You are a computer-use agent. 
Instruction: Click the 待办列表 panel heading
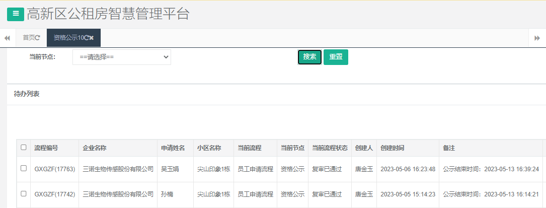tap(27, 94)
